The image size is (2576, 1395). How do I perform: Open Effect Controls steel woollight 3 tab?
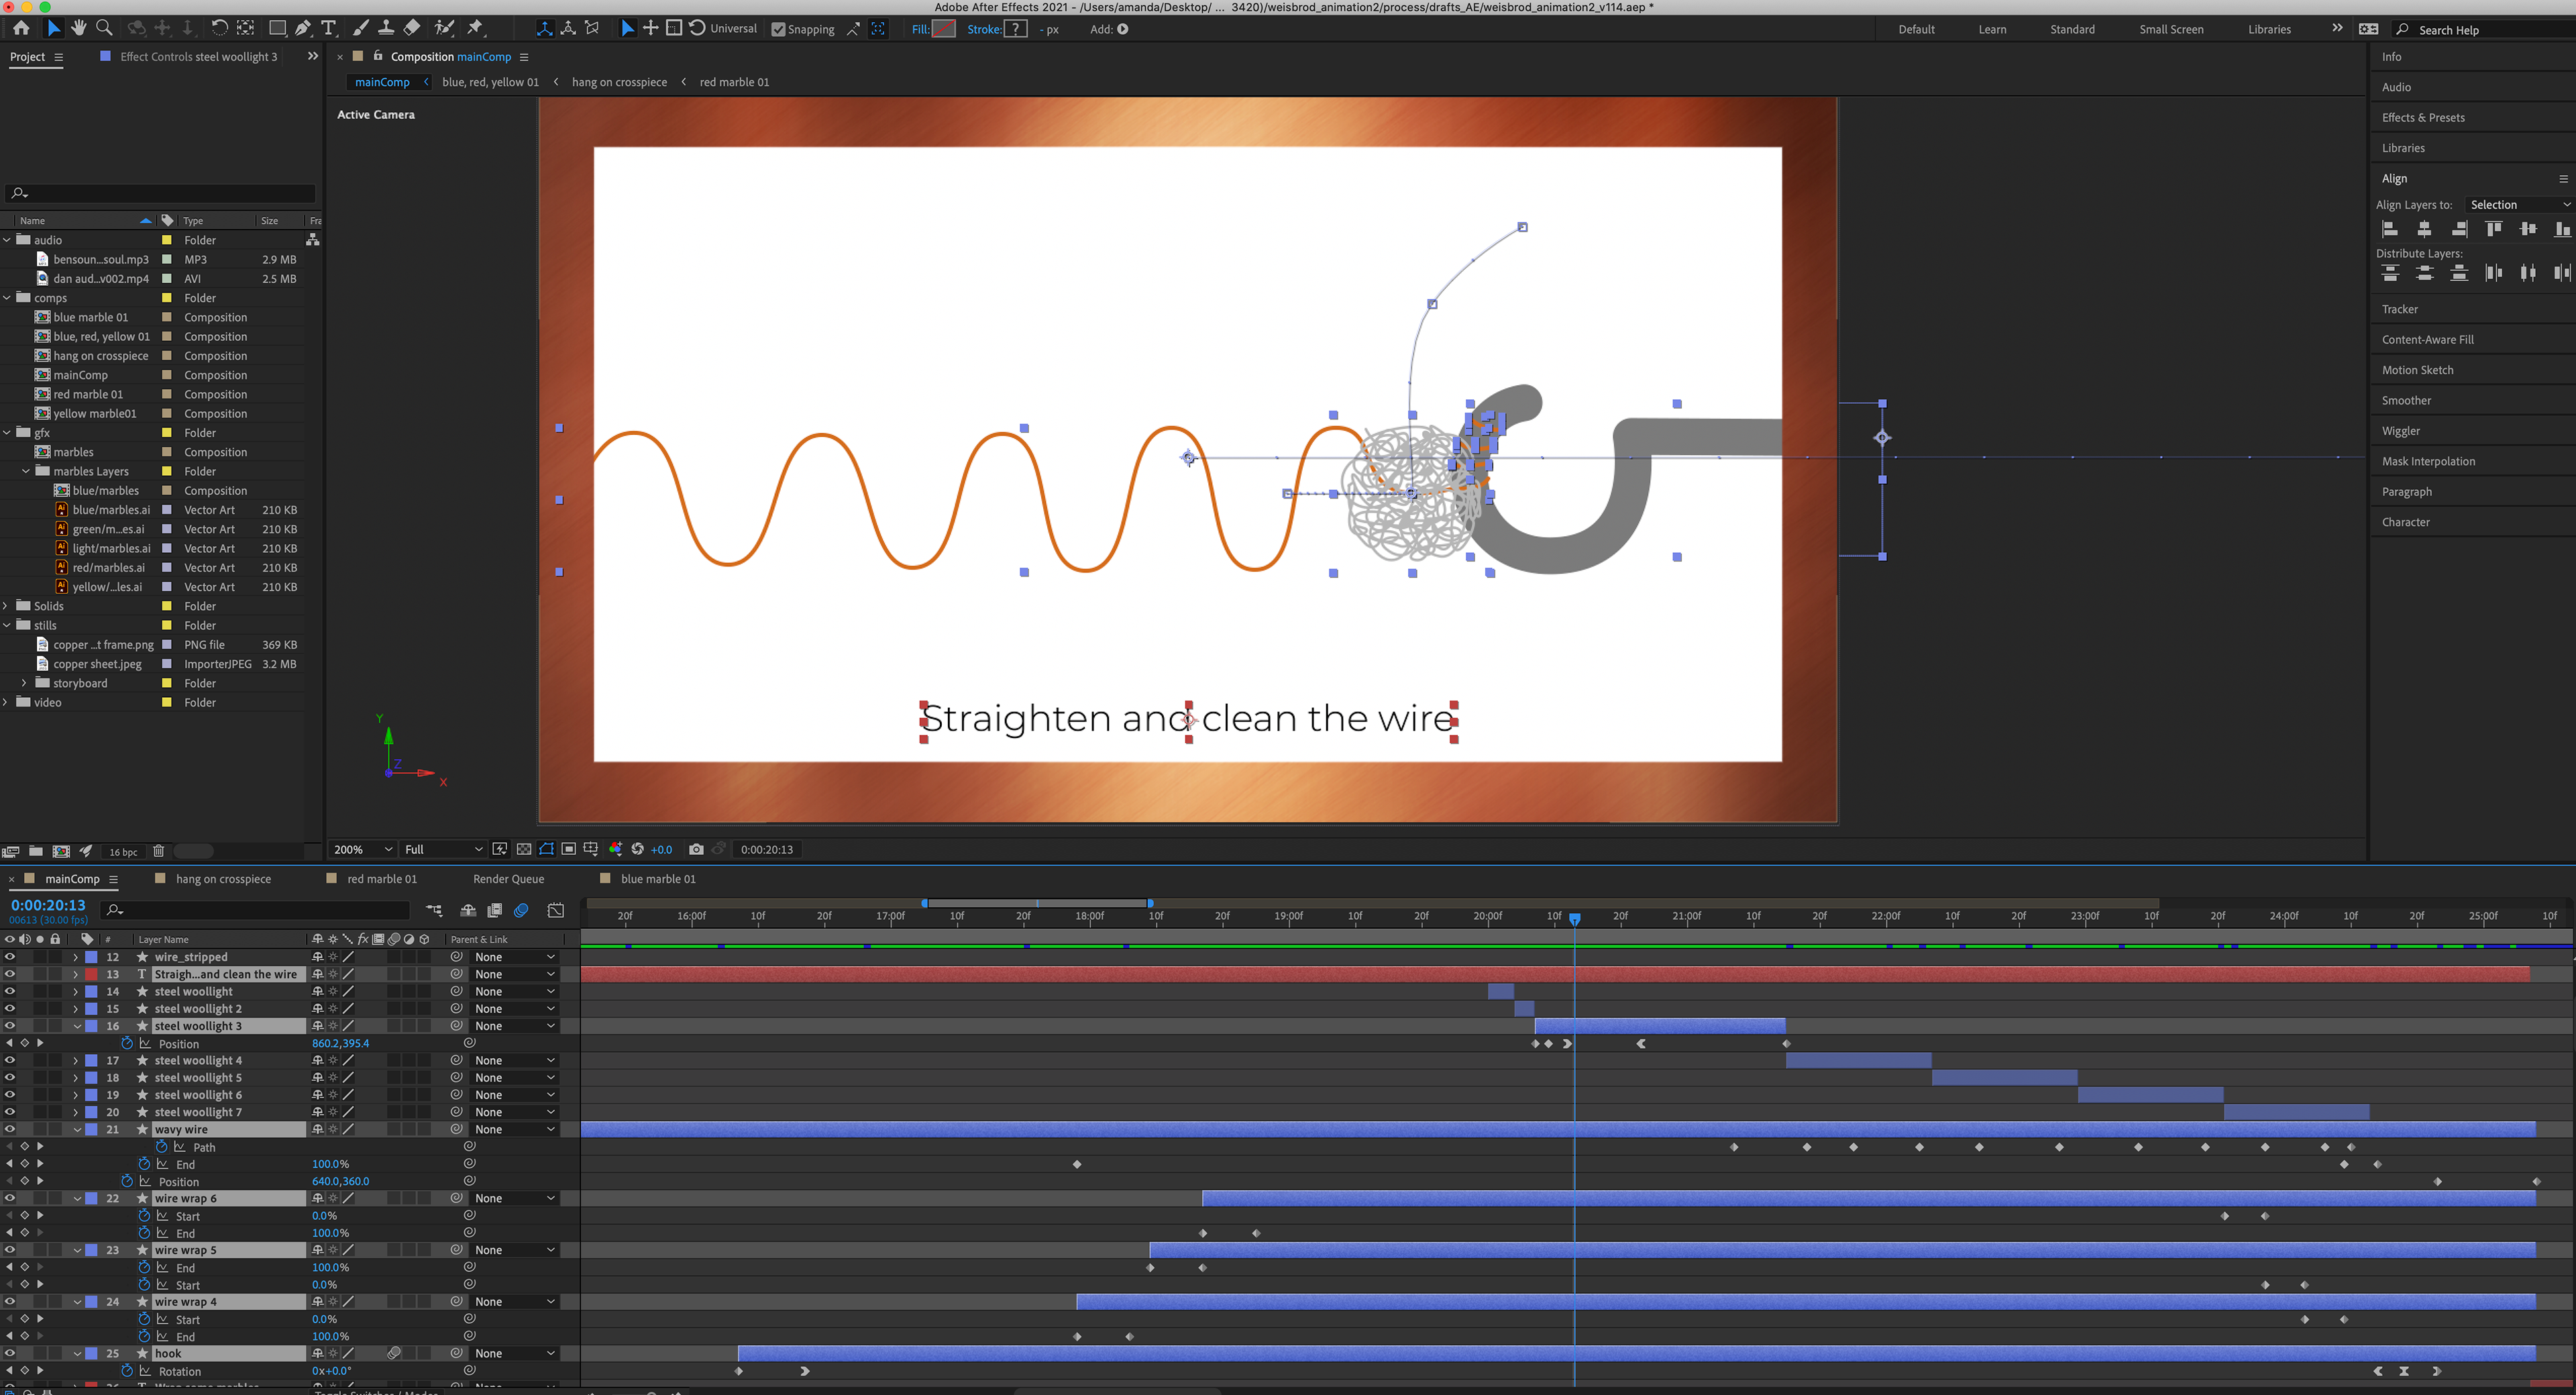point(198,57)
